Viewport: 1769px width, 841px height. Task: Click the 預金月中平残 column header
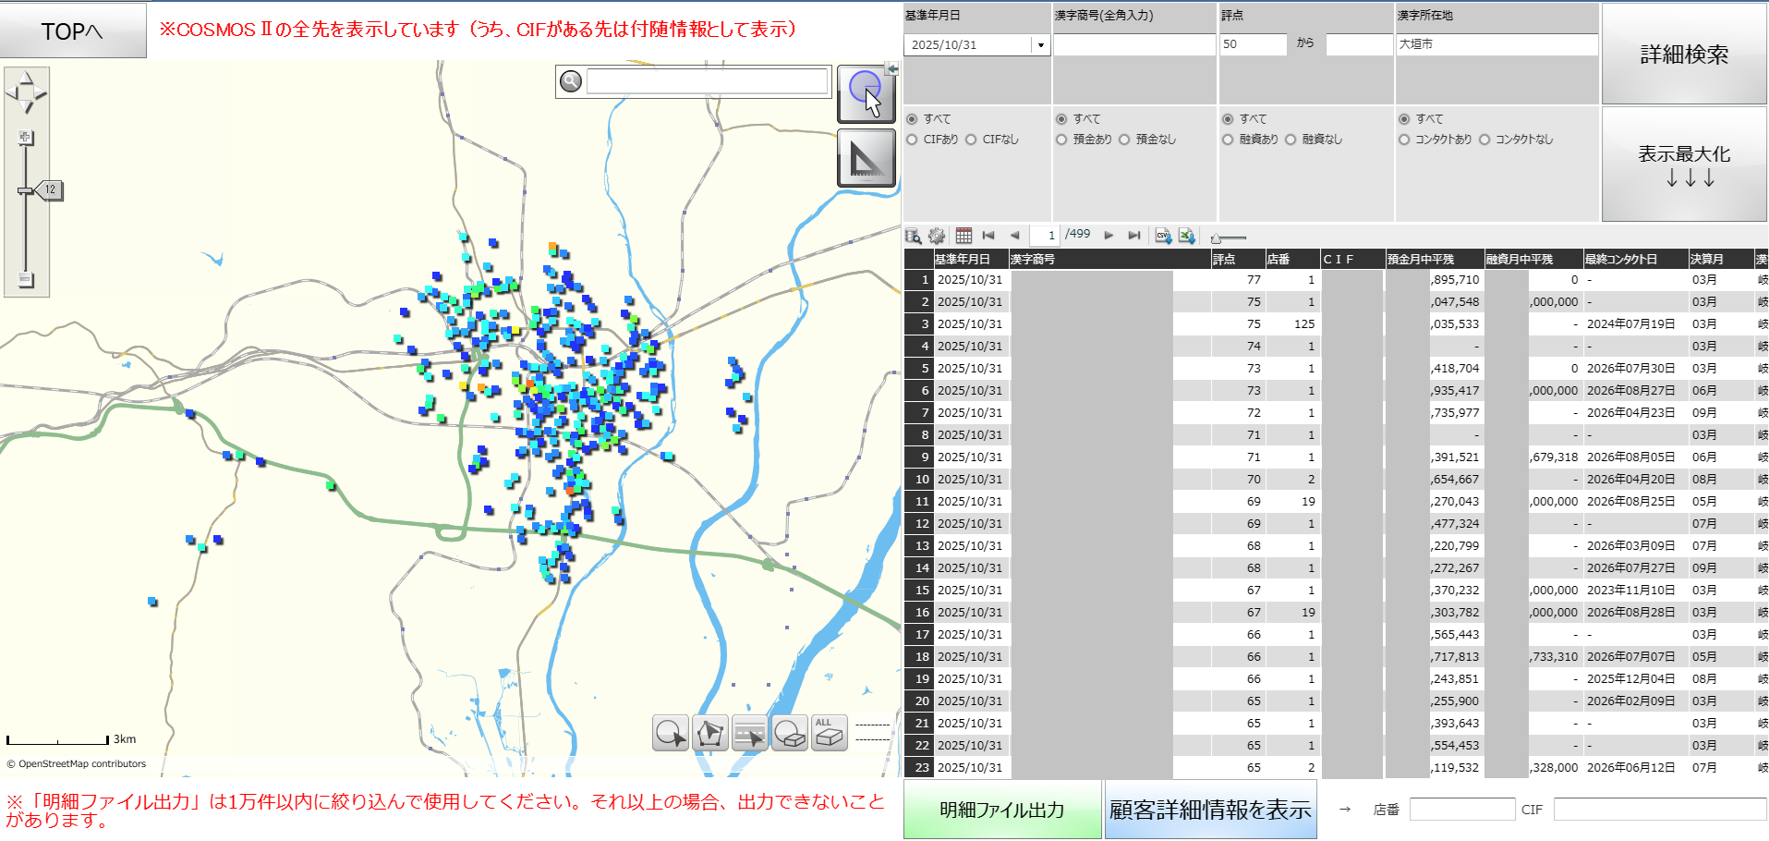(1434, 260)
